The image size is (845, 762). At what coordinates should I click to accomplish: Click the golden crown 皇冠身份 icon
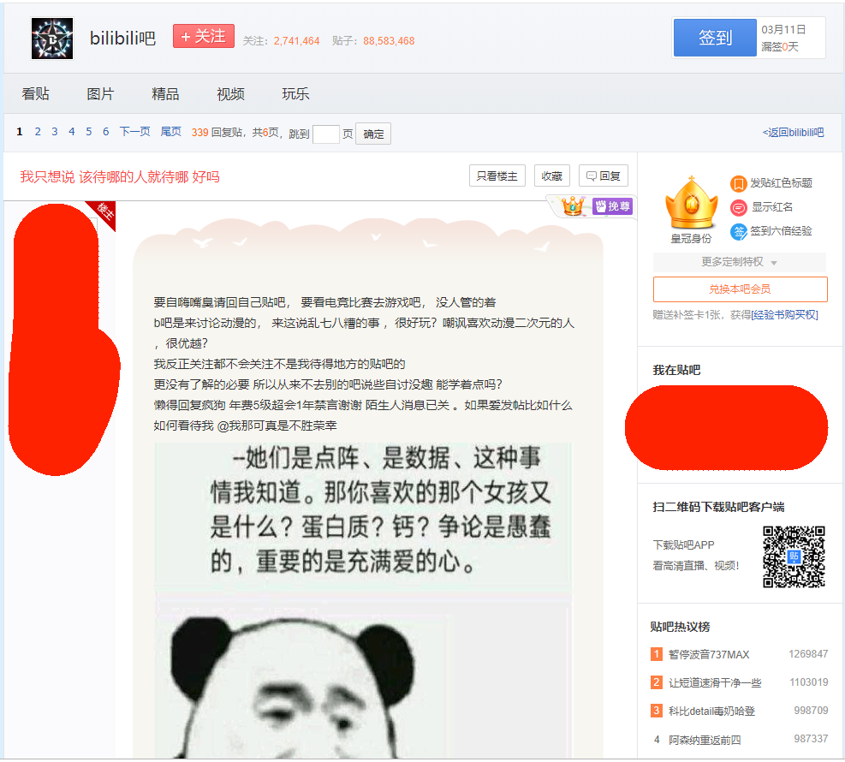point(690,204)
